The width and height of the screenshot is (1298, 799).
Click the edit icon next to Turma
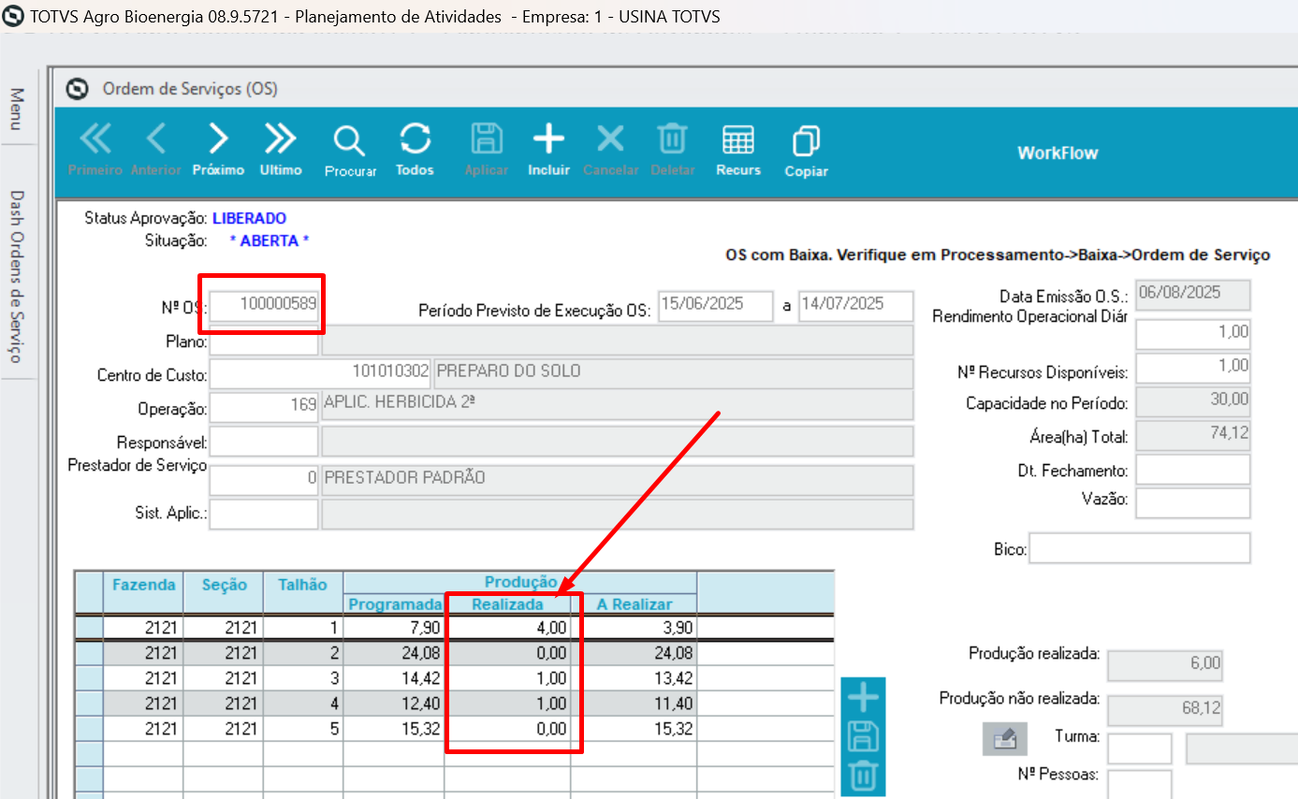1005,740
